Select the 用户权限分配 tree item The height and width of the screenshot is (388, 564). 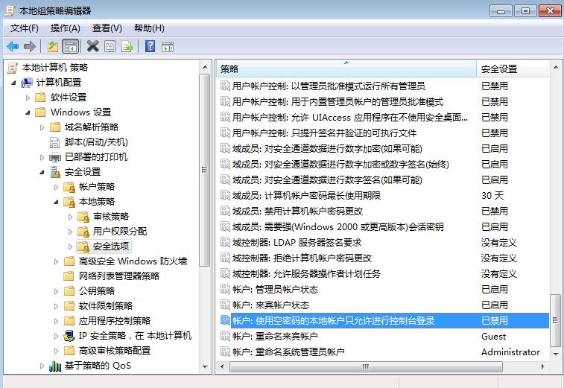pyautogui.click(x=119, y=232)
